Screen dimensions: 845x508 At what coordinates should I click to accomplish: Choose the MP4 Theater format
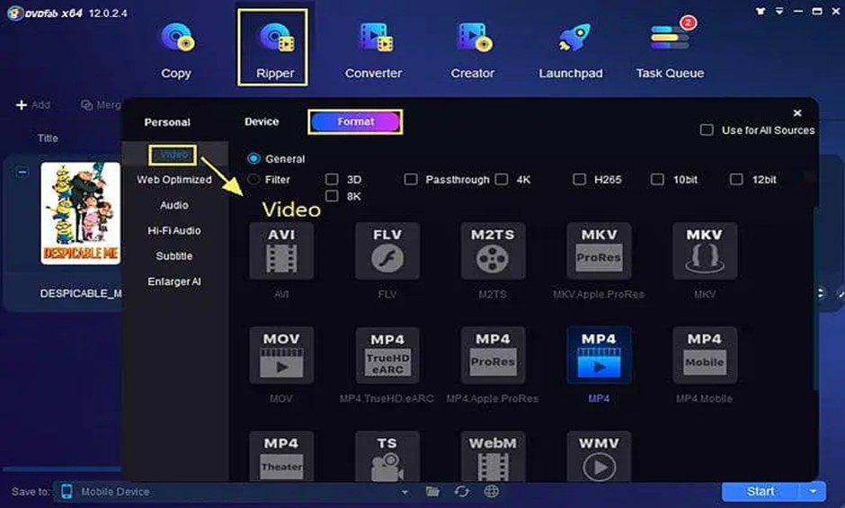pyautogui.click(x=281, y=456)
